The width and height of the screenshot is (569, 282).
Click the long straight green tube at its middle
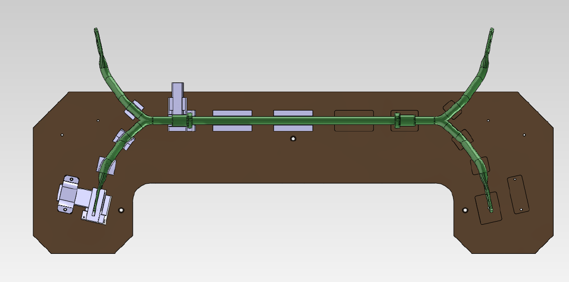[293, 121]
